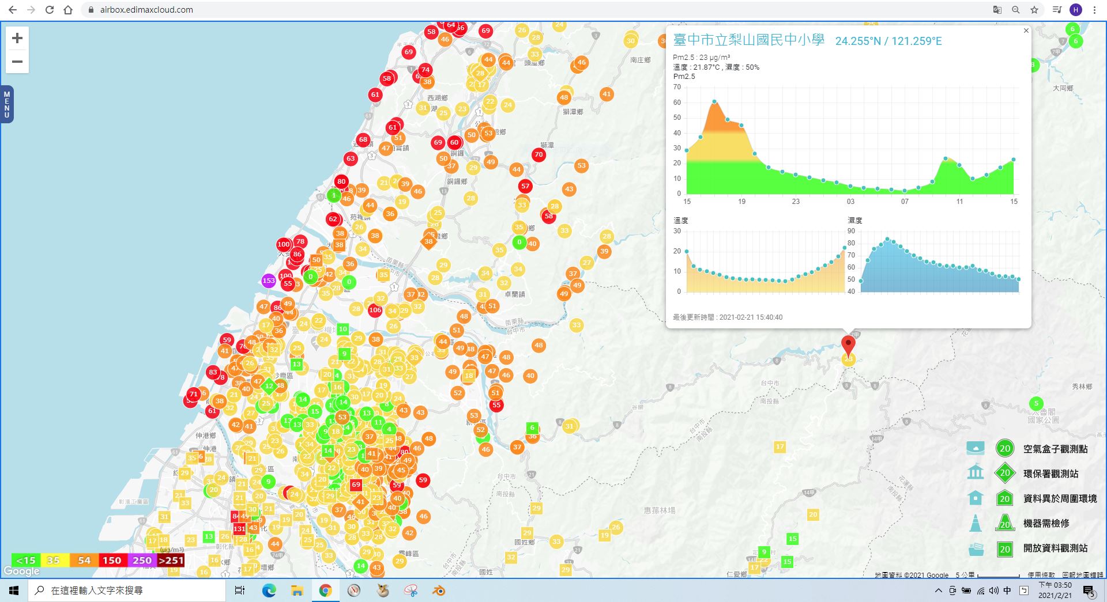Select the red 80 station marker
The image size is (1107, 602).
click(341, 181)
